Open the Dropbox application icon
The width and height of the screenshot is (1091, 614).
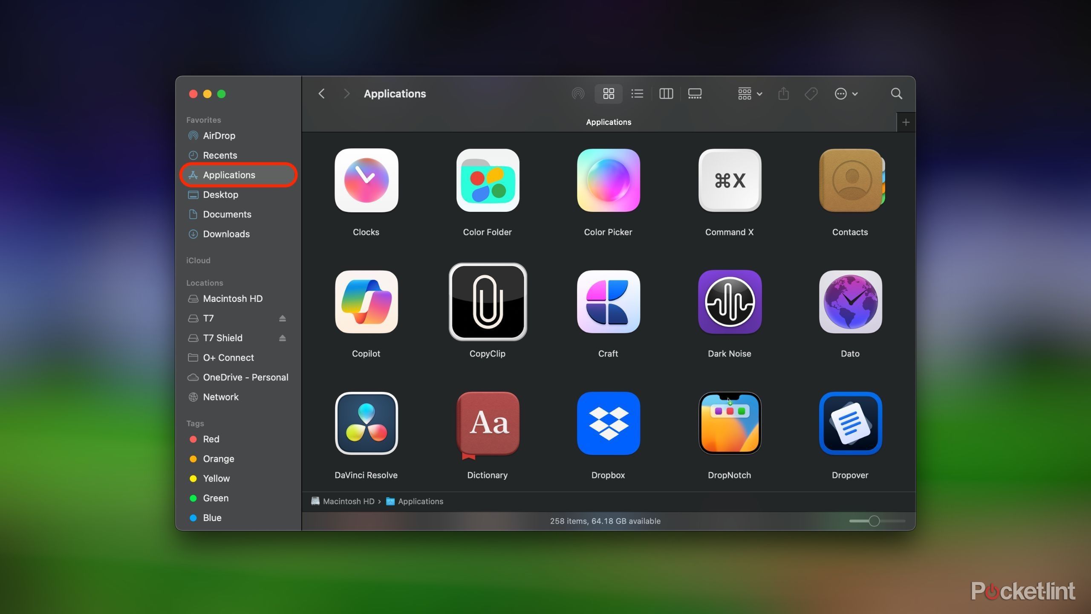[x=608, y=423]
